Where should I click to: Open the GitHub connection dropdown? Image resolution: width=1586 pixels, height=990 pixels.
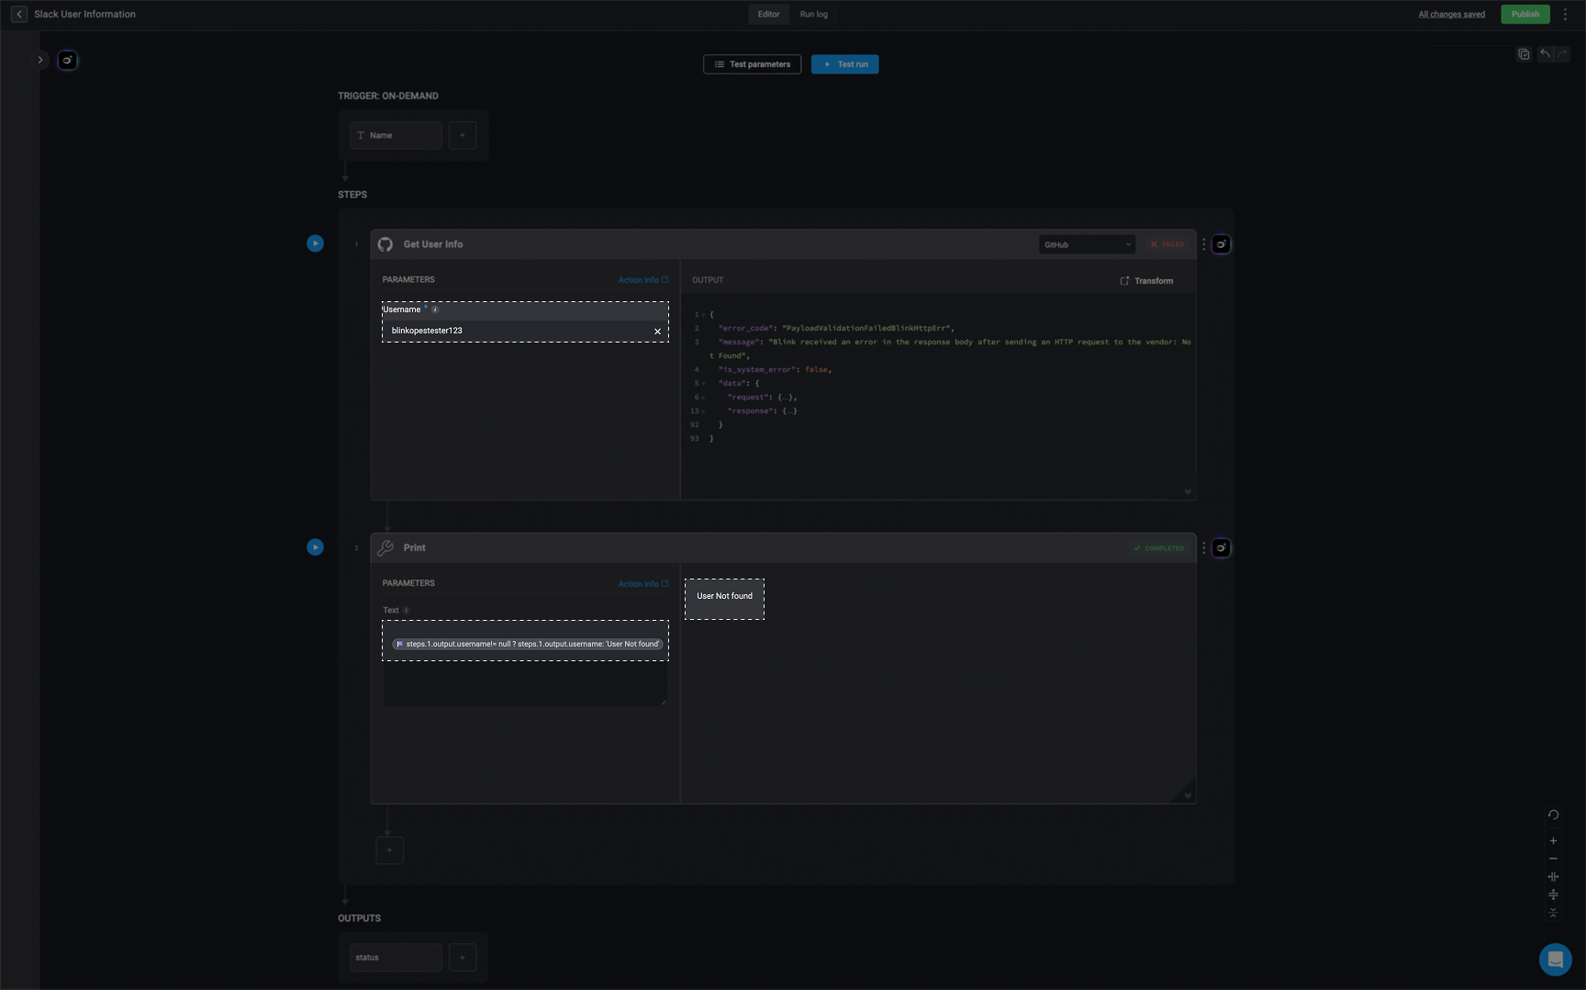pyautogui.click(x=1087, y=244)
